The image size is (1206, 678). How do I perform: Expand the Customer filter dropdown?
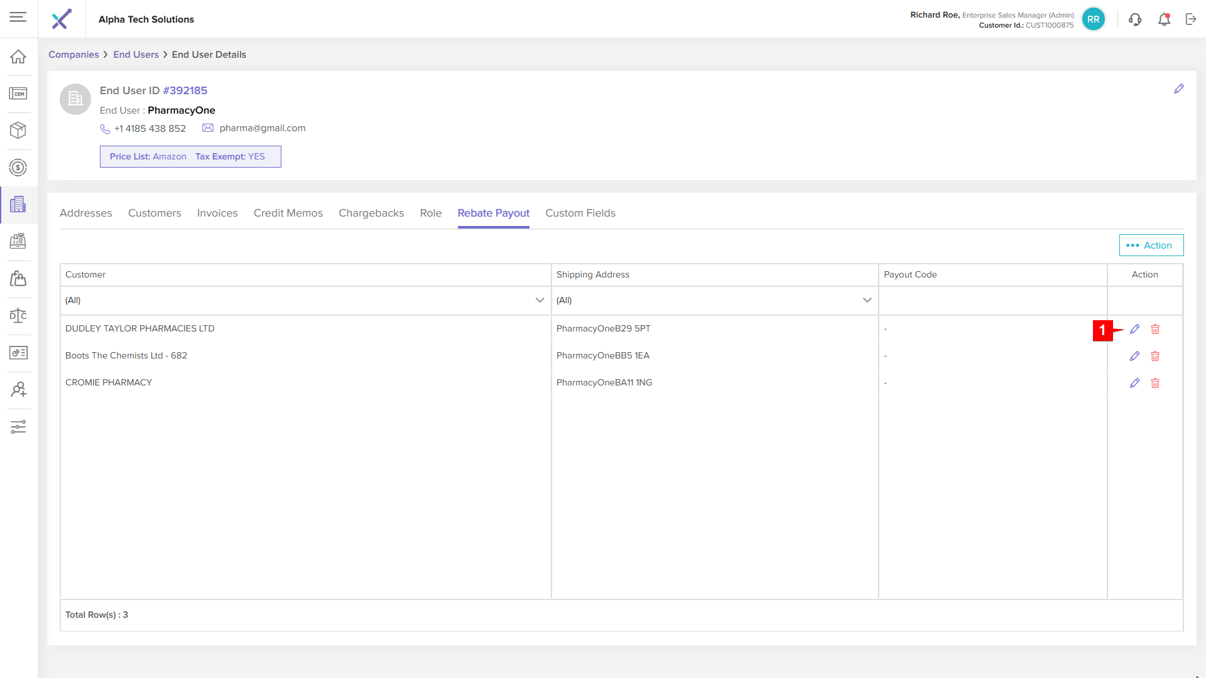point(540,300)
